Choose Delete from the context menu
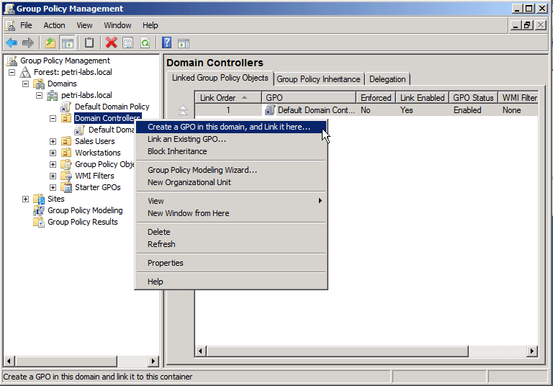 point(231,232)
